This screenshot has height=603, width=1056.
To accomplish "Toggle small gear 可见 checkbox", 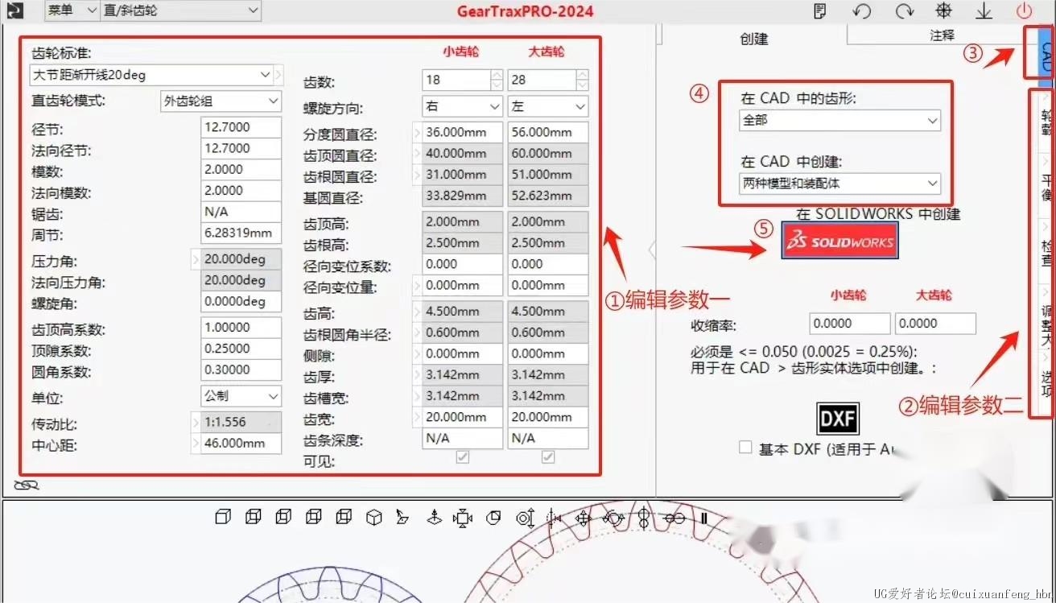I will pyautogui.click(x=463, y=456).
